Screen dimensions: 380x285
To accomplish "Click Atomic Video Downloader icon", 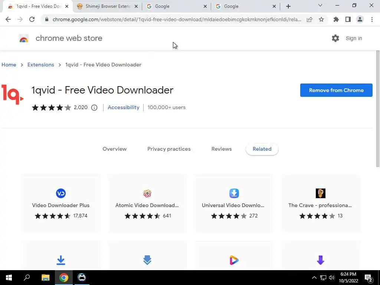I will click(147, 193).
